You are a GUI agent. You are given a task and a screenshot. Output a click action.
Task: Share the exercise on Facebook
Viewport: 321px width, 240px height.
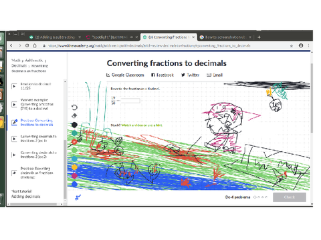click(x=163, y=75)
